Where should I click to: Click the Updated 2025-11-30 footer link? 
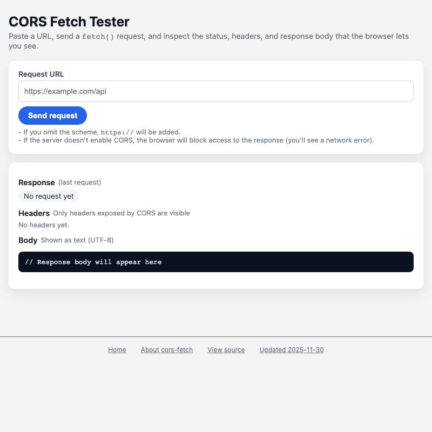point(292,349)
